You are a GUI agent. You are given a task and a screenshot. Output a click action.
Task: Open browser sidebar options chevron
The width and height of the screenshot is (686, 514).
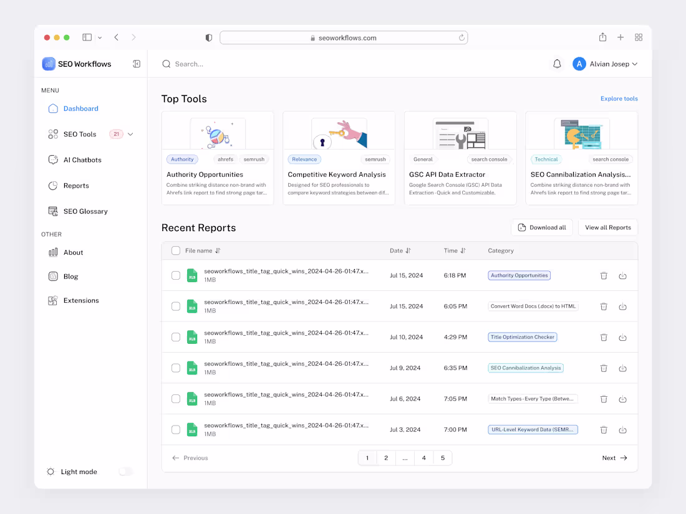[x=100, y=37]
